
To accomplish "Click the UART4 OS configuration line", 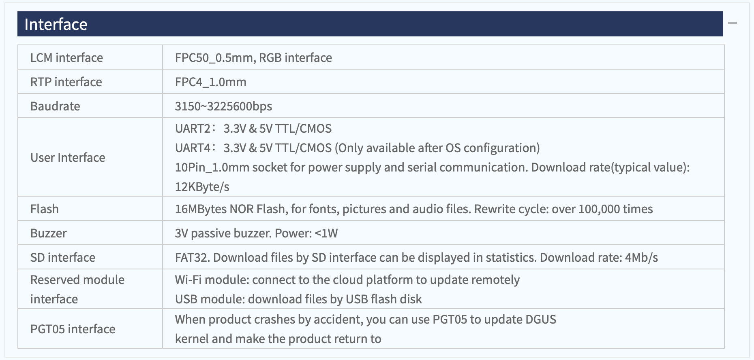I will point(357,148).
